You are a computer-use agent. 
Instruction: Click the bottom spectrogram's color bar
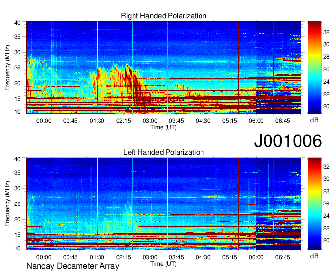314,204
